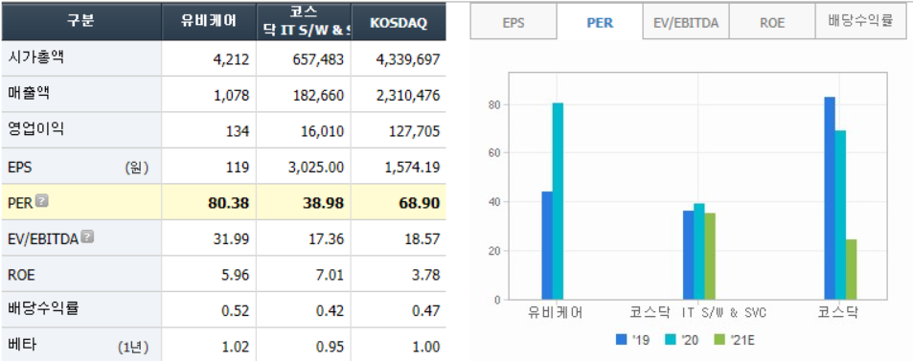The height and width of the screenshot is (361, 913).
Task: Click the 3,025.00 EPS value
Action: point(317,168)
